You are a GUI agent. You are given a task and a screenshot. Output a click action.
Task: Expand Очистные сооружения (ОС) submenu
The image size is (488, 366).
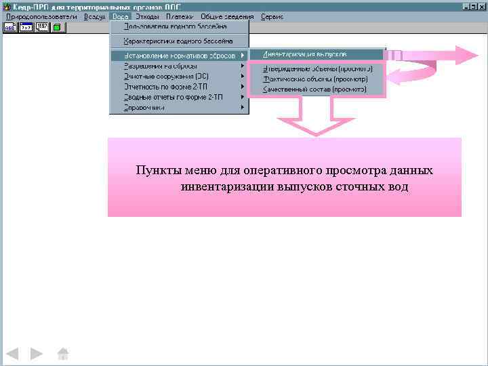point(179,76)
